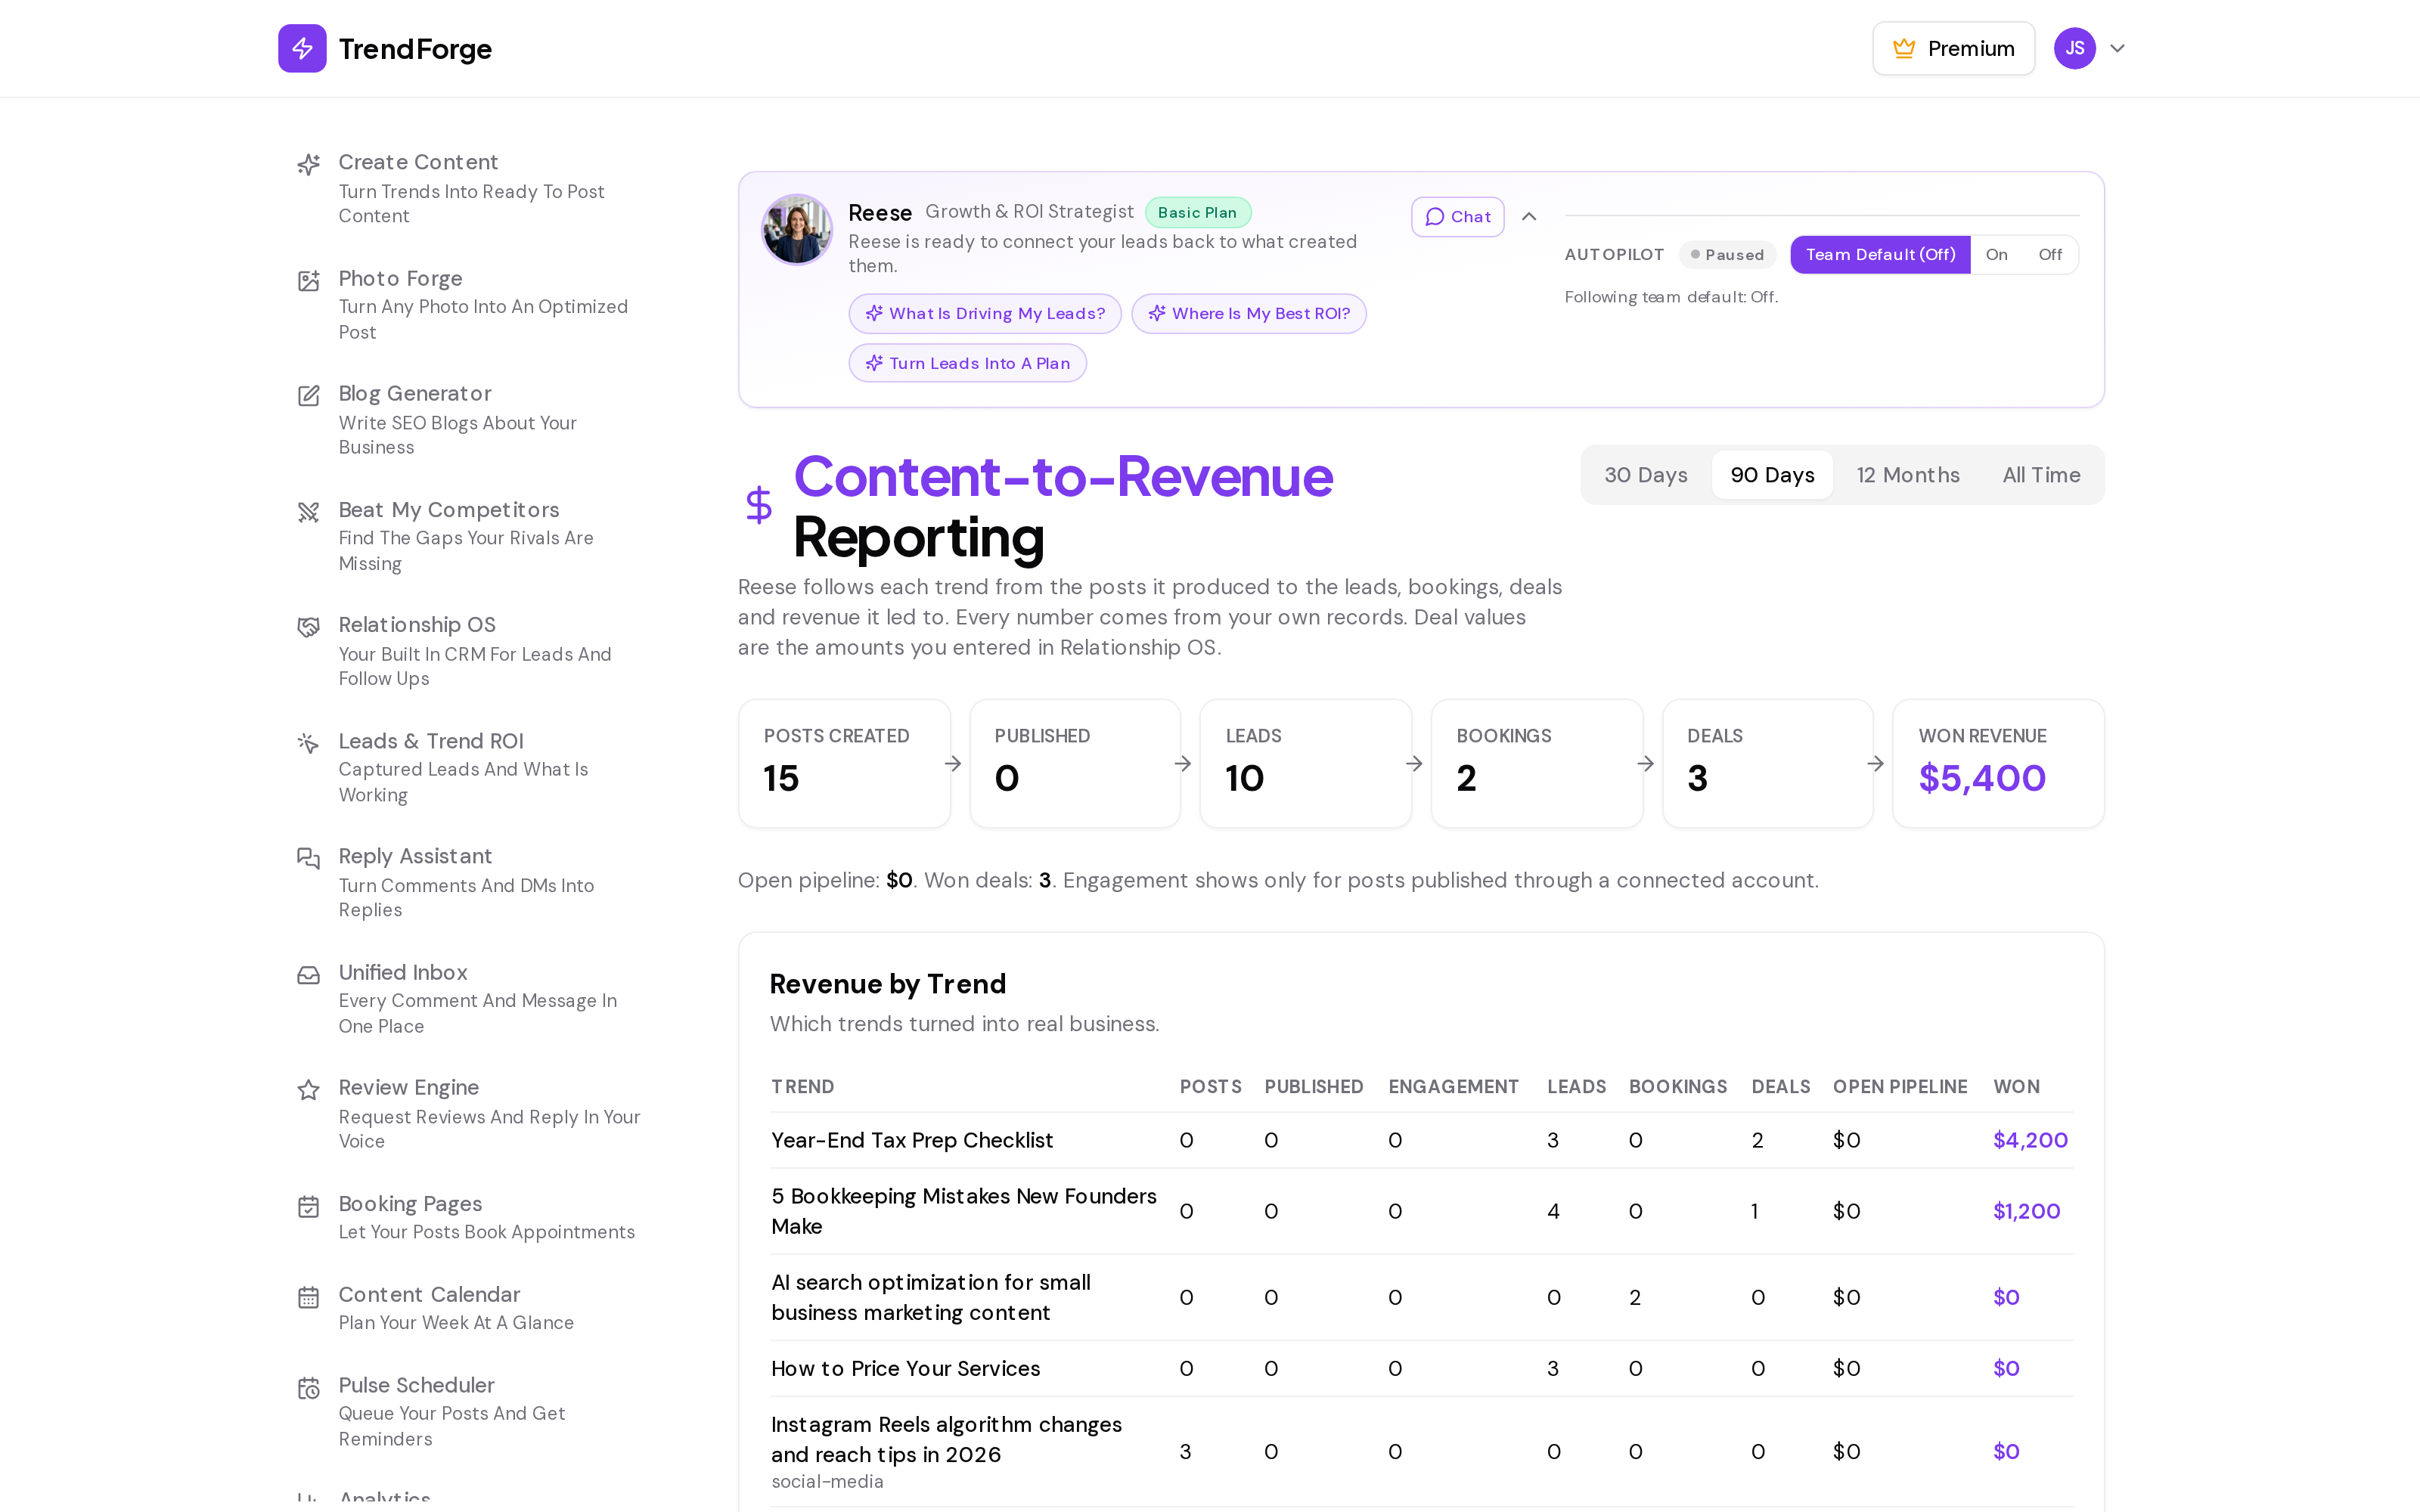Select the 90 Days range tab

coord(1772,475)
